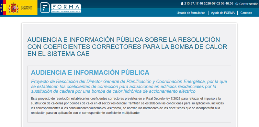259x127 pixels.
Task: Open Listado de formularios menu item
Action: [x=191, y=13]
